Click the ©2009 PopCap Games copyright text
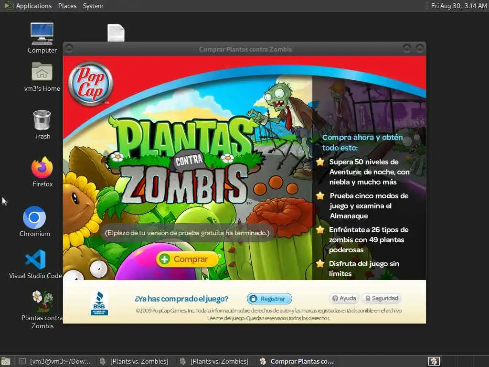The height and width of the screenshot is (367, 489). click(268, 314)
